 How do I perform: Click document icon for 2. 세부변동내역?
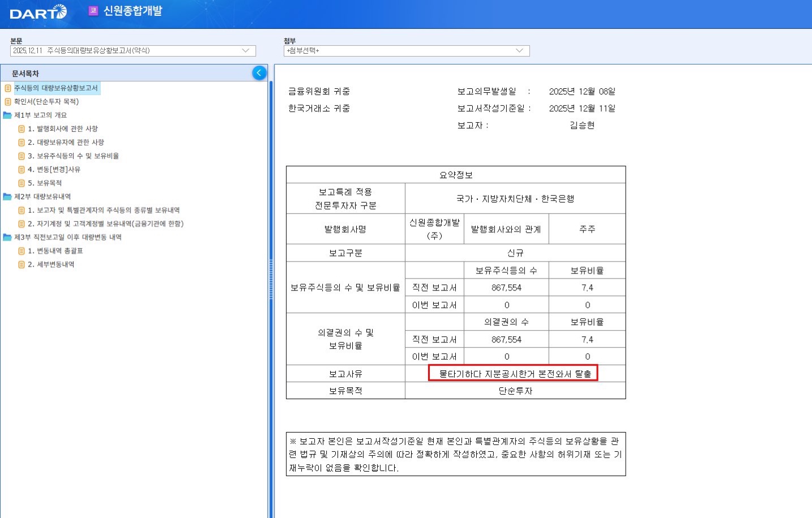tap(20, 264)
